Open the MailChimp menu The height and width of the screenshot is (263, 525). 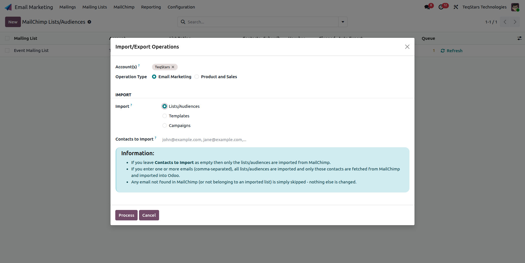click(124, 7)
